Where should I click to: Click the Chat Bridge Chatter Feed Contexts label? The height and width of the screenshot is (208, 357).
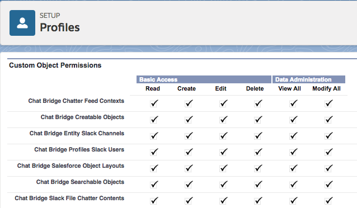76,101
